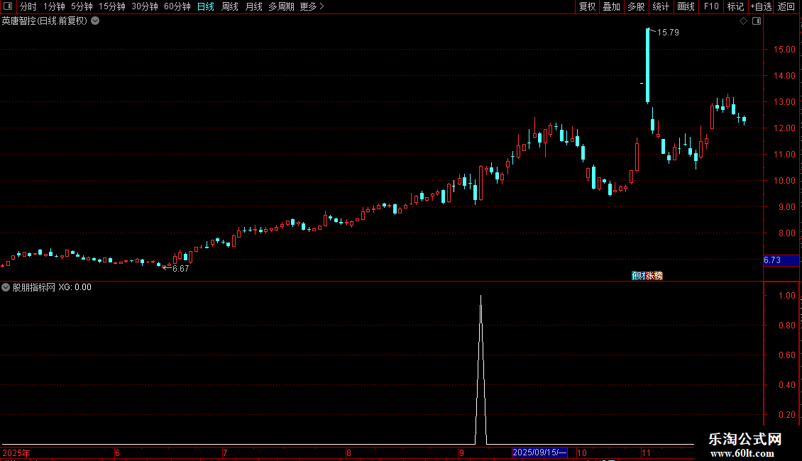
Task: Click the month 8 marker on the time axis
Action: [x=348, y=452]
